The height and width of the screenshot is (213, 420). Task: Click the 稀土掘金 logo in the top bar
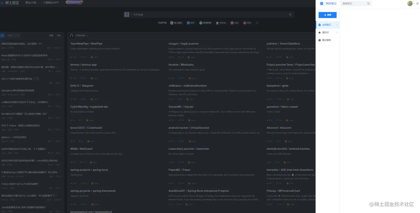coord(10,3)
